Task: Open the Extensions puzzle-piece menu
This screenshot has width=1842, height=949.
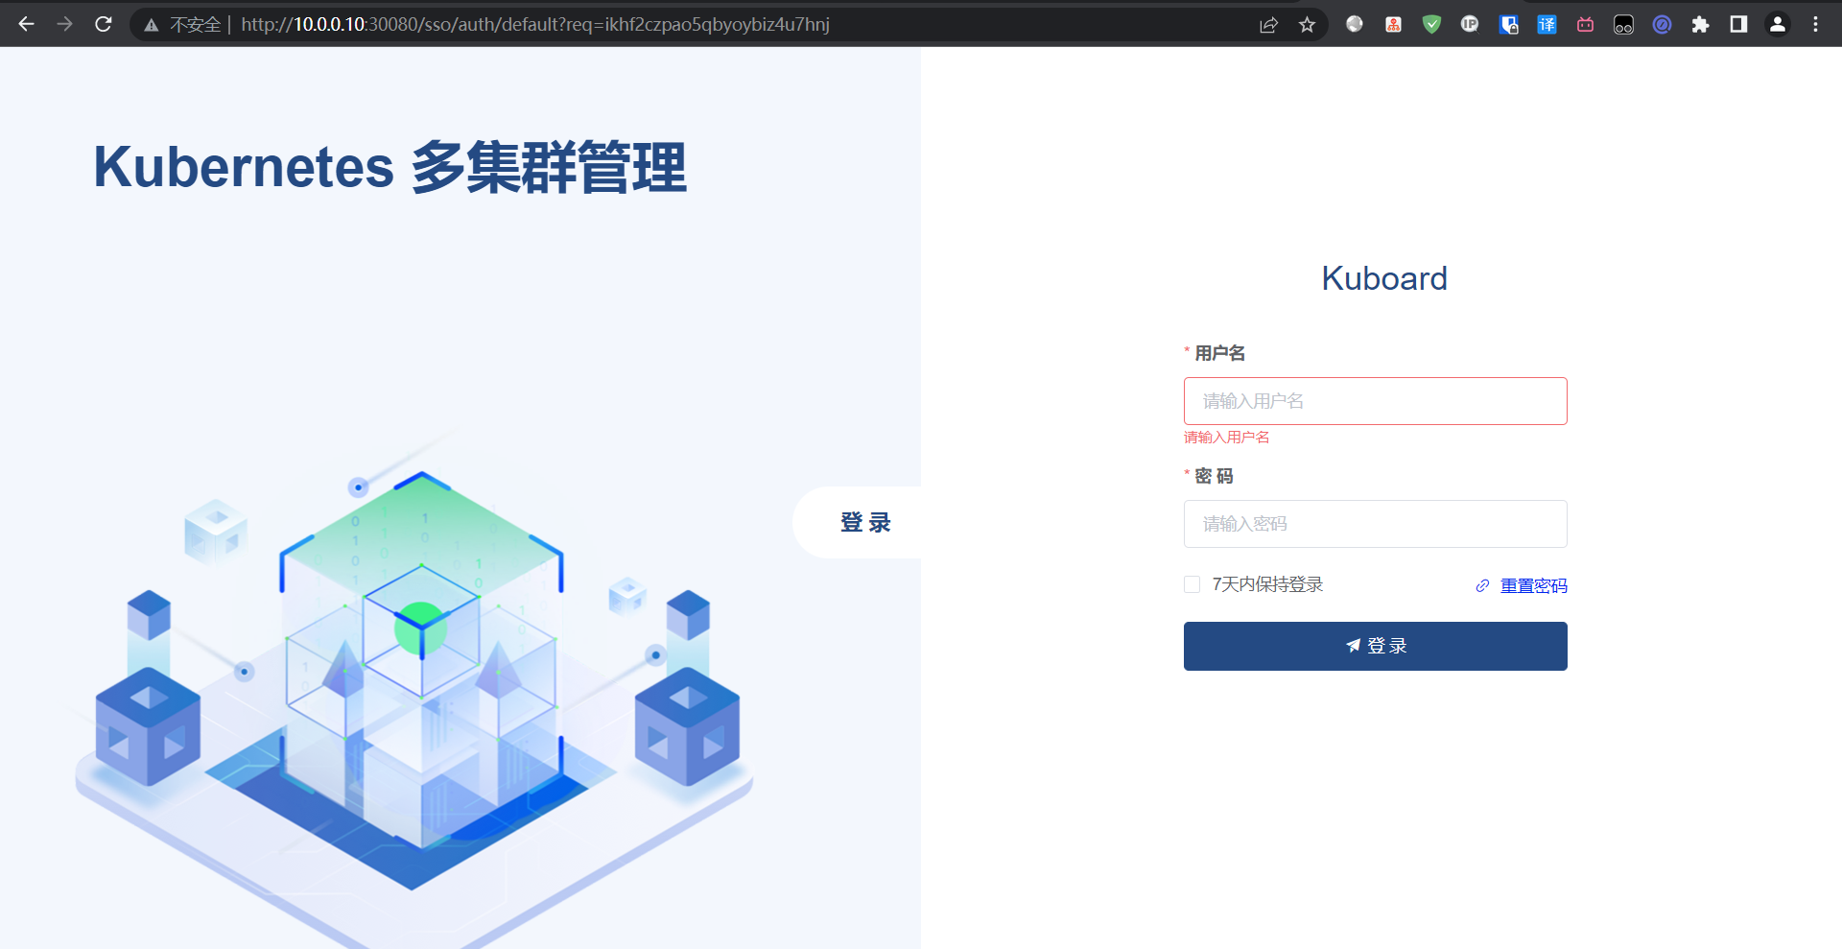Action: [1700, 24]
